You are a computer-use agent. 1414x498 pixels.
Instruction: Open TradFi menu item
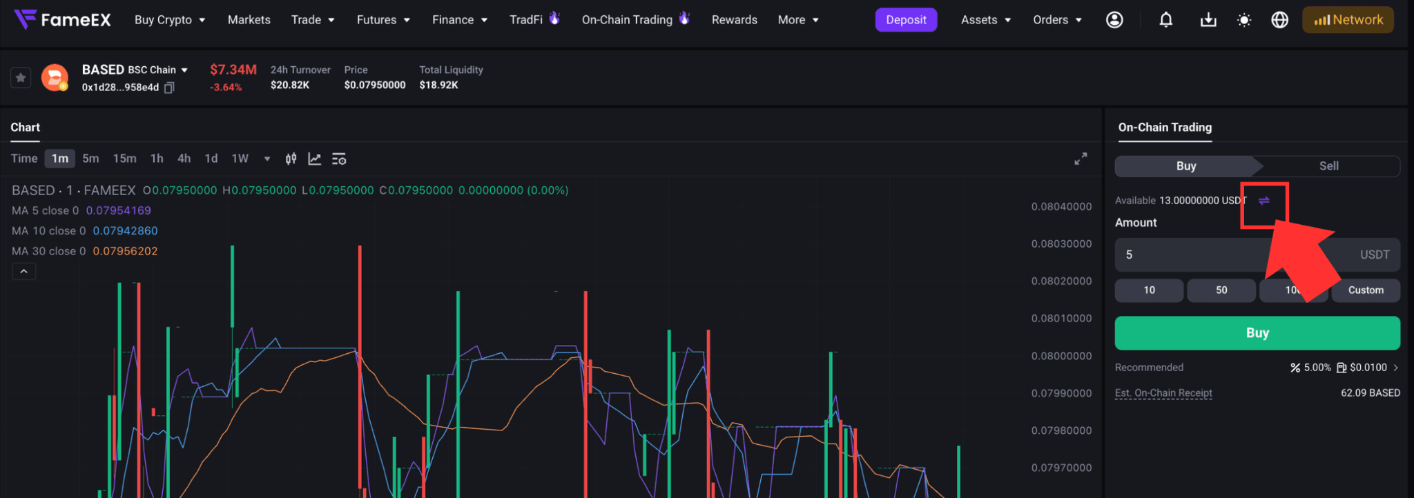(x=534, y=20)
